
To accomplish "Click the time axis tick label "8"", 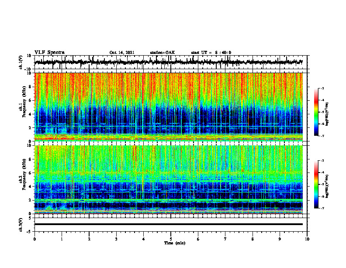I will pyautogui.click(x=253, y=239).
